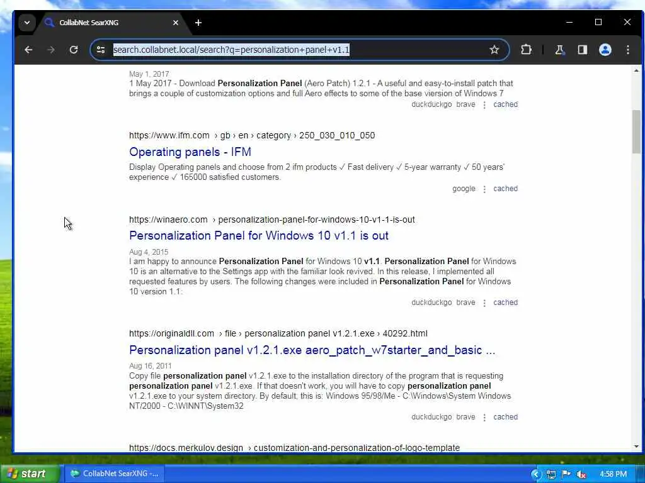Open Operating panels - IFM result
This screenshot has height=483, width=645.
tap(190, 152)
